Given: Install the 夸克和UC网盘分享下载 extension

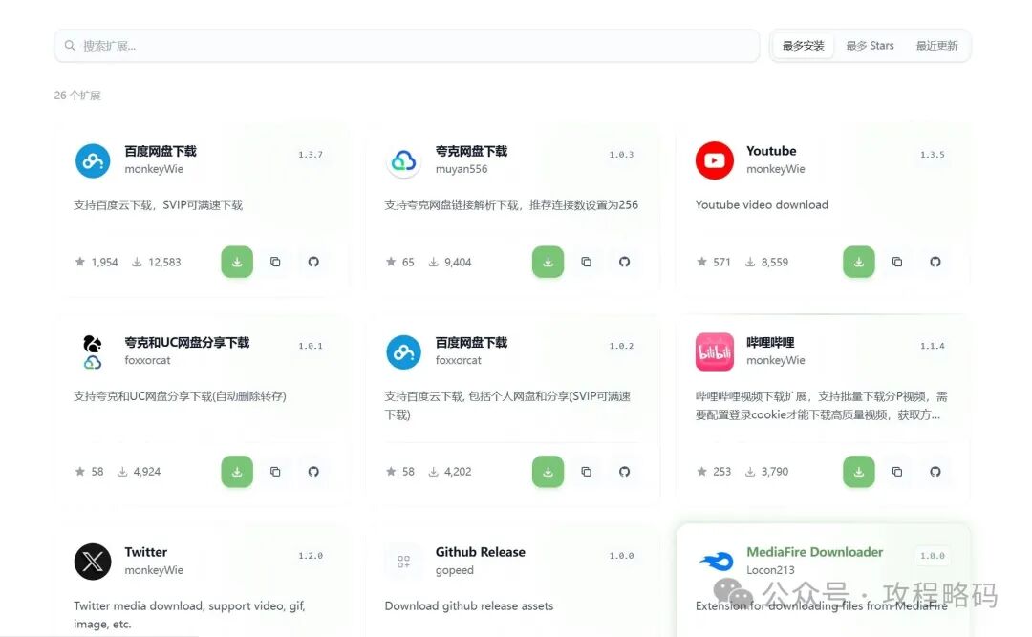Looking at the screenshot, I should click(237, 472).
